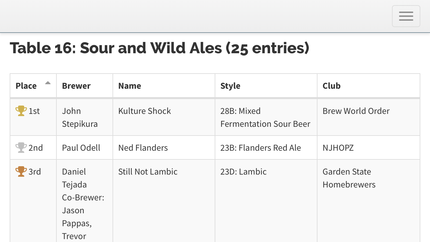Image resolution: width=430 pixels, height=242 pixels.
Task: Click the silver 2nd place trophy icon
Action: pyautogui.click(x=21, y=148)
